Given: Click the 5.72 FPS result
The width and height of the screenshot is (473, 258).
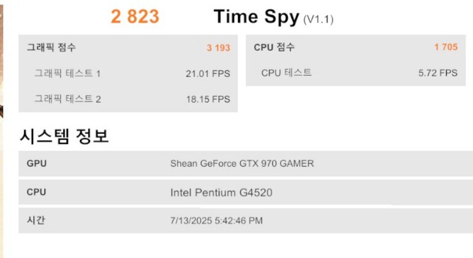Looking at the screenshot, I should 437,73.
